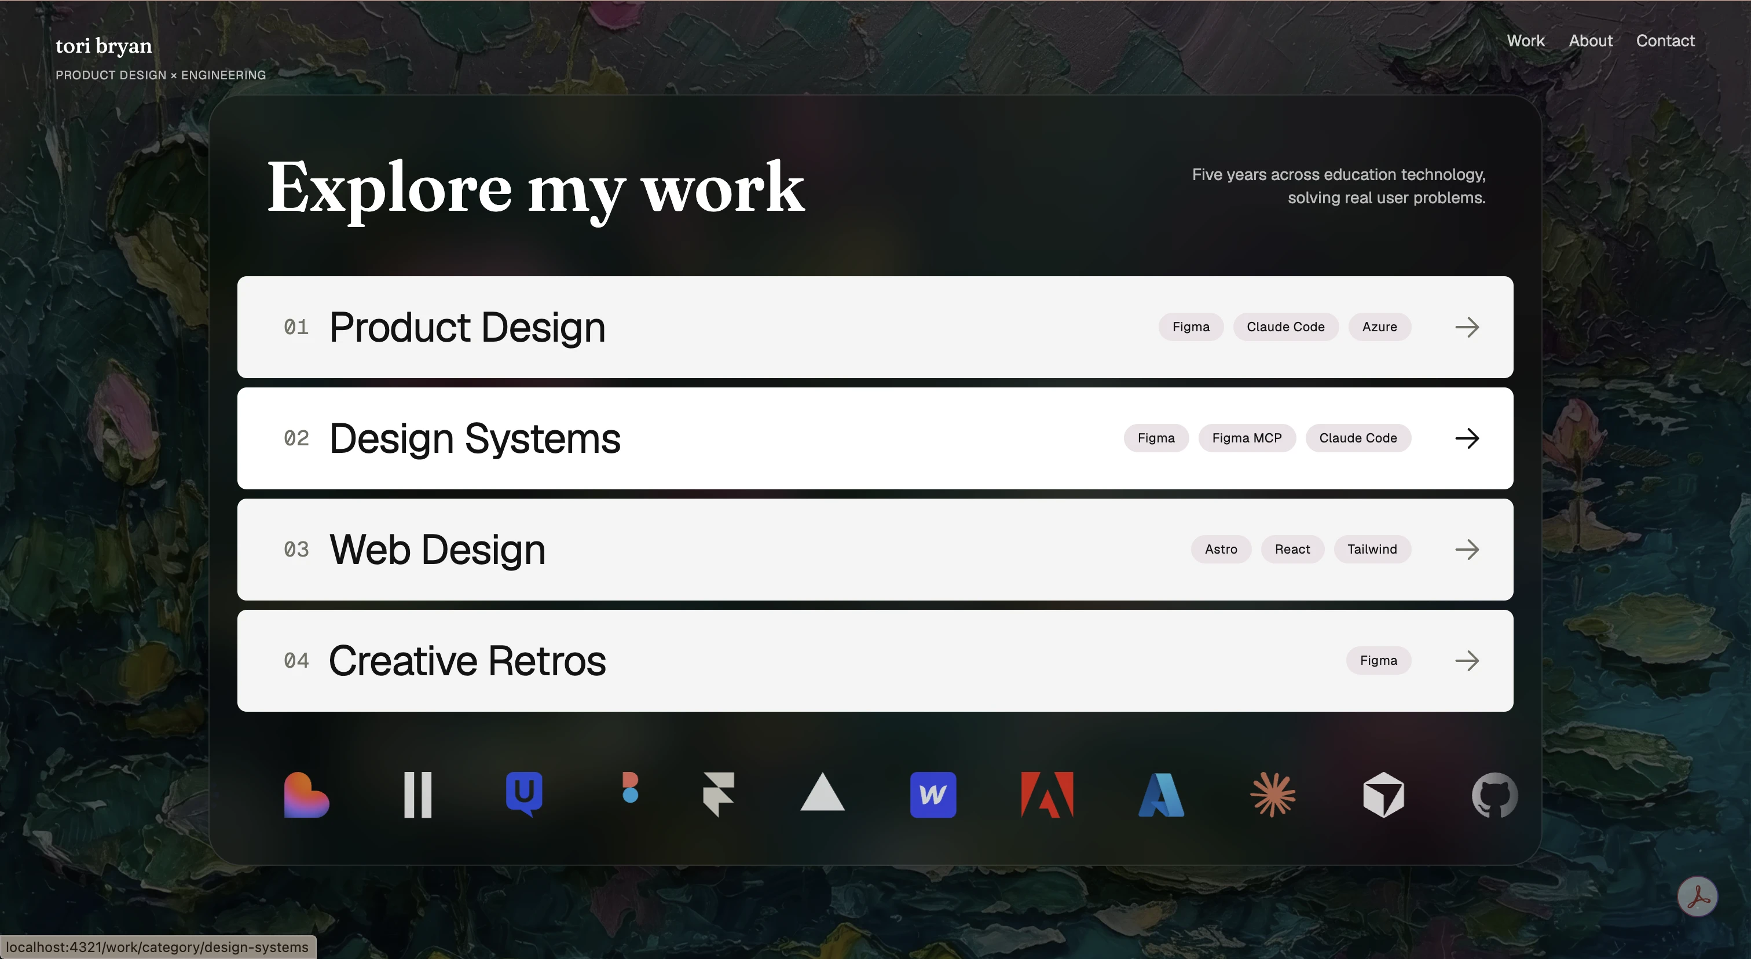Click the localhost status bar URL
This screenshot has height=959, width=1751.
[x=157, y=947]
